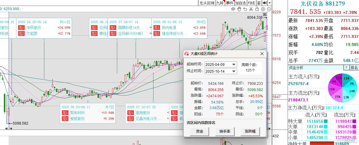Screen dimensions: 359x145
Task: Click the 资金 ranking button
Action: click(200, 131)
